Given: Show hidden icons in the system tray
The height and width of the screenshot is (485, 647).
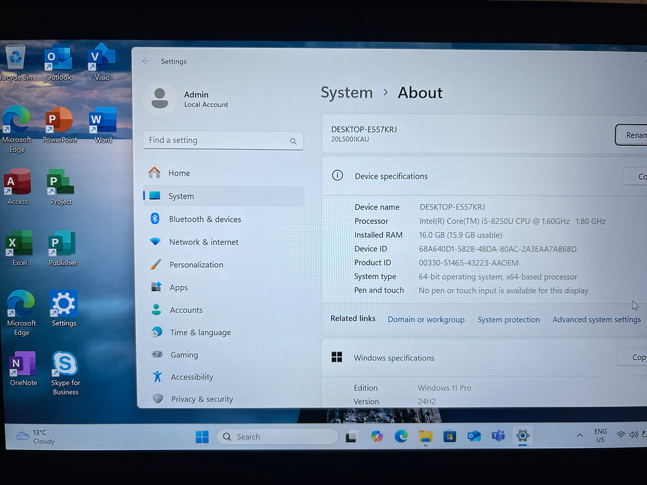Looking at the screenshot, I should pyautogui.click(x=580, y=435).
